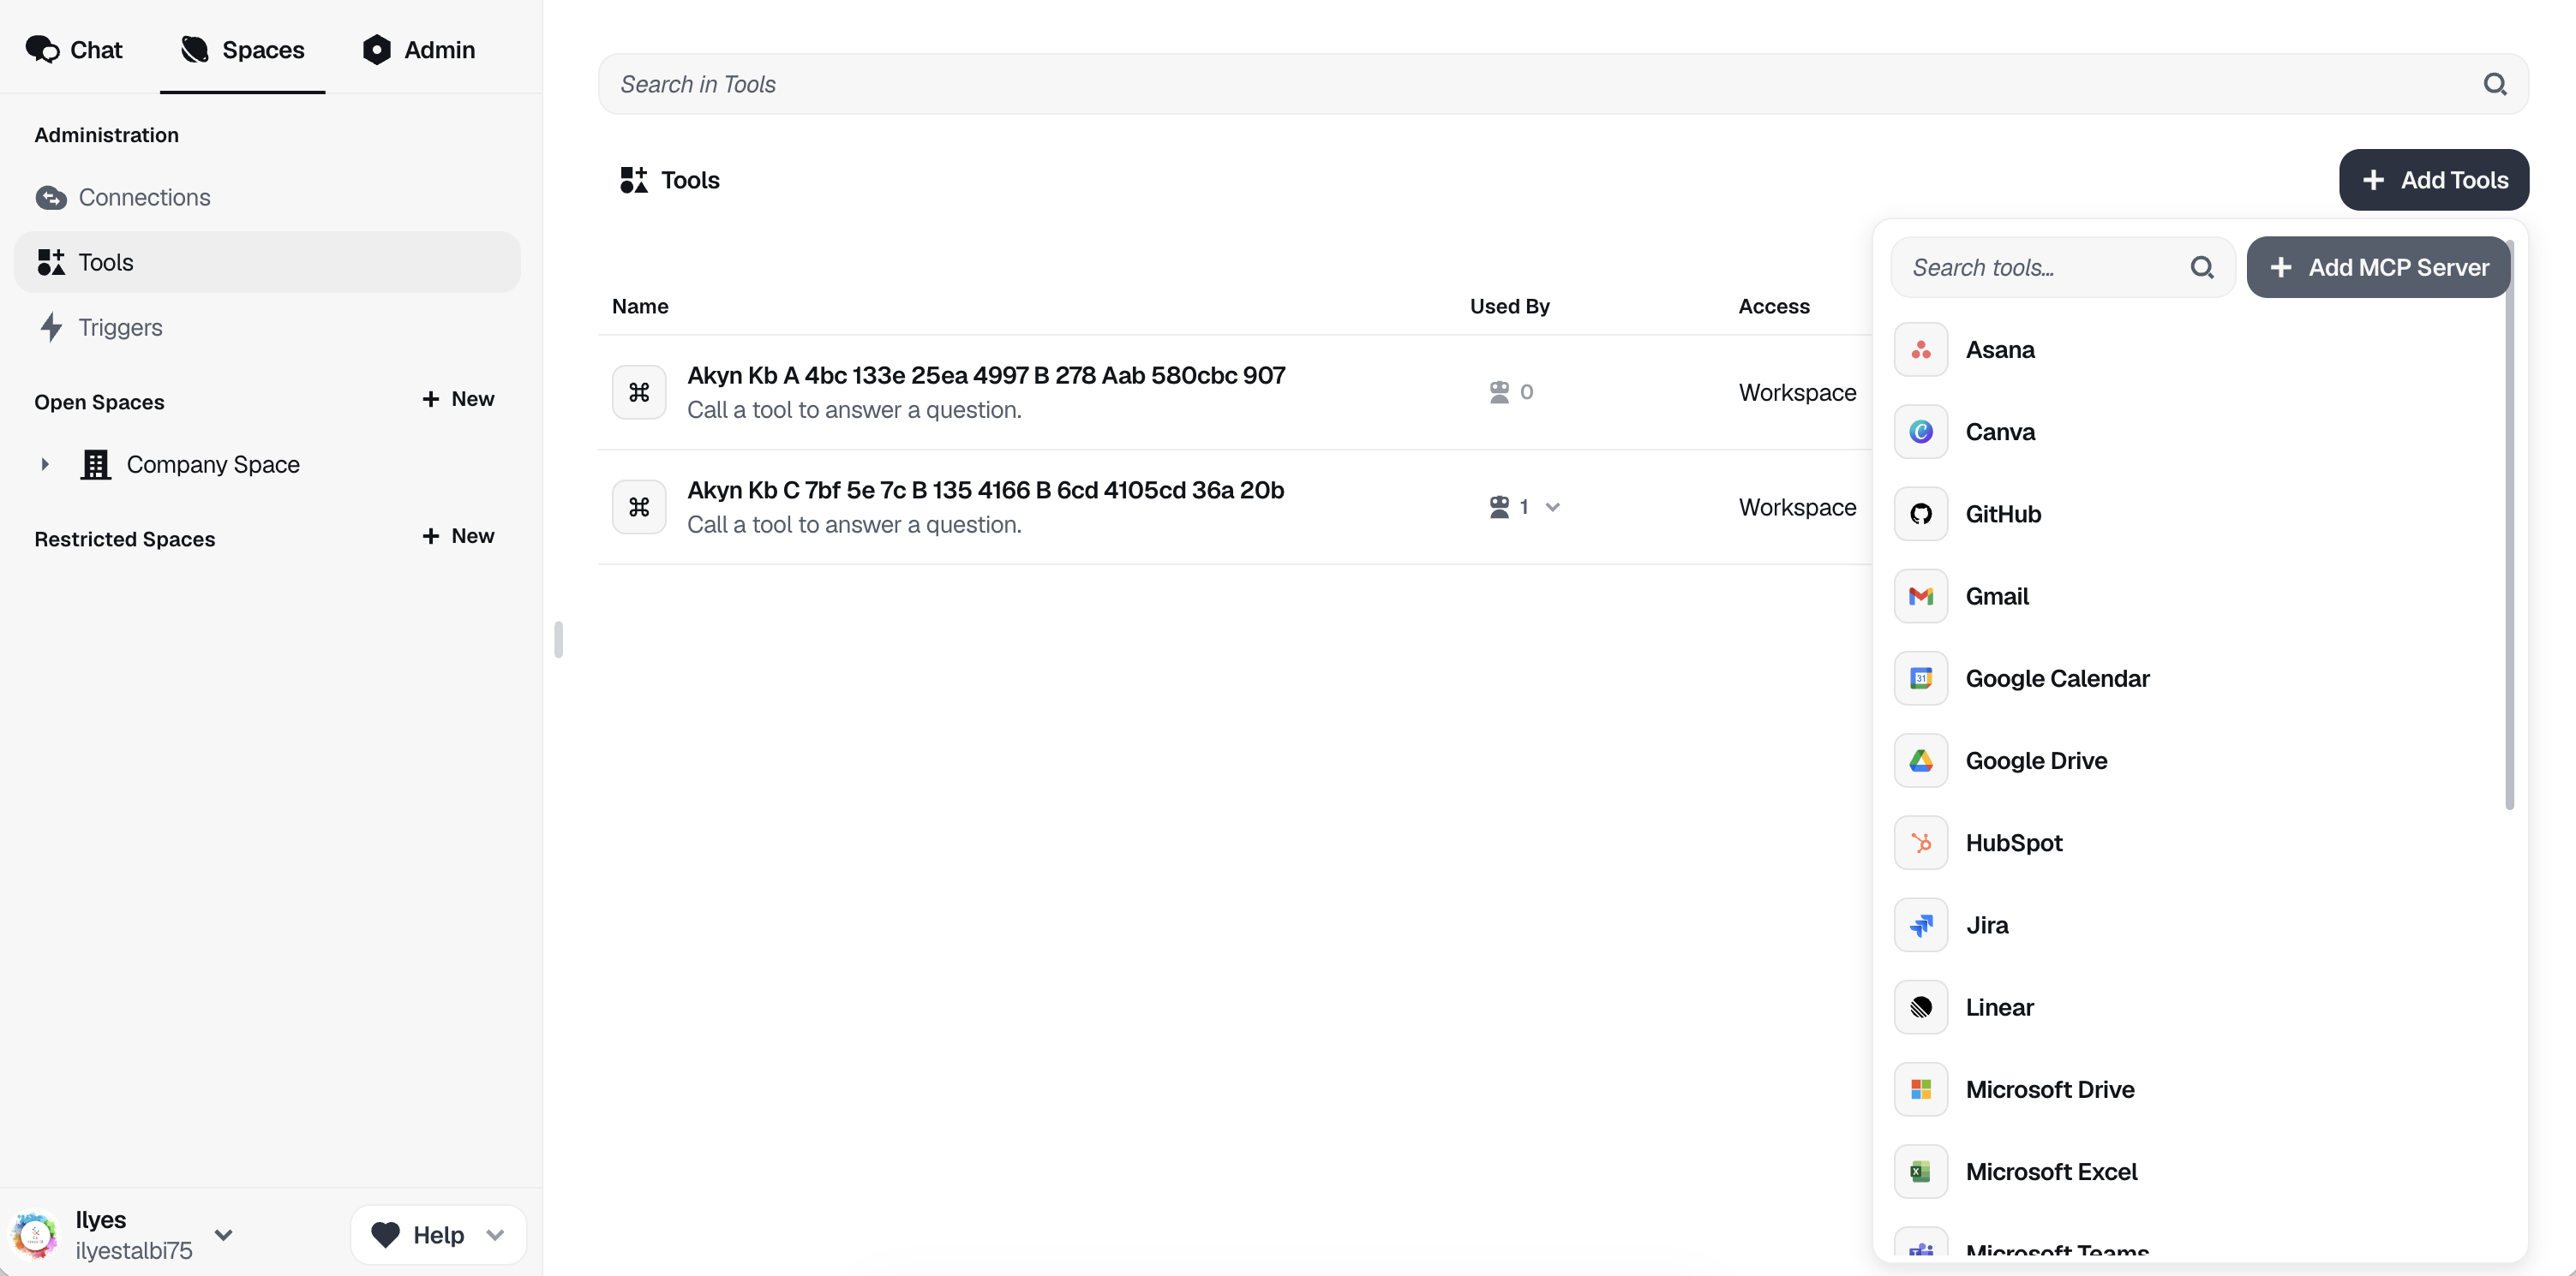2576x1276 pixels.
Task: Open the Used By dropdown on Akyn Kb C
Action: (1552, 507)
